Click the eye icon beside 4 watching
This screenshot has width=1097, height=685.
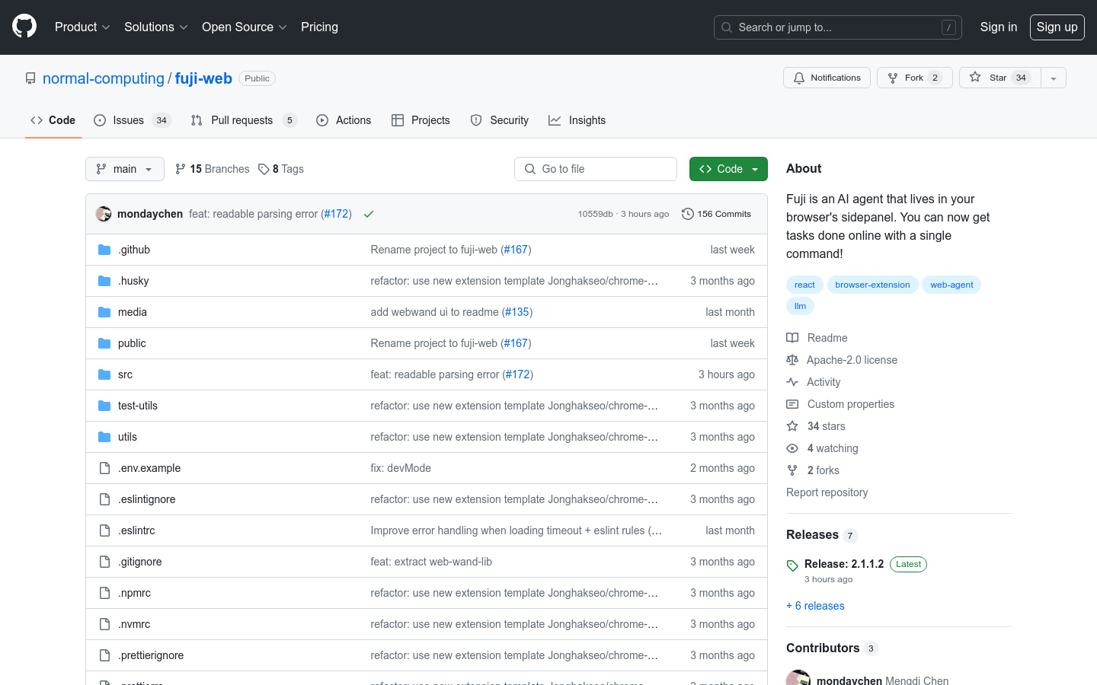tap(792, 448)
